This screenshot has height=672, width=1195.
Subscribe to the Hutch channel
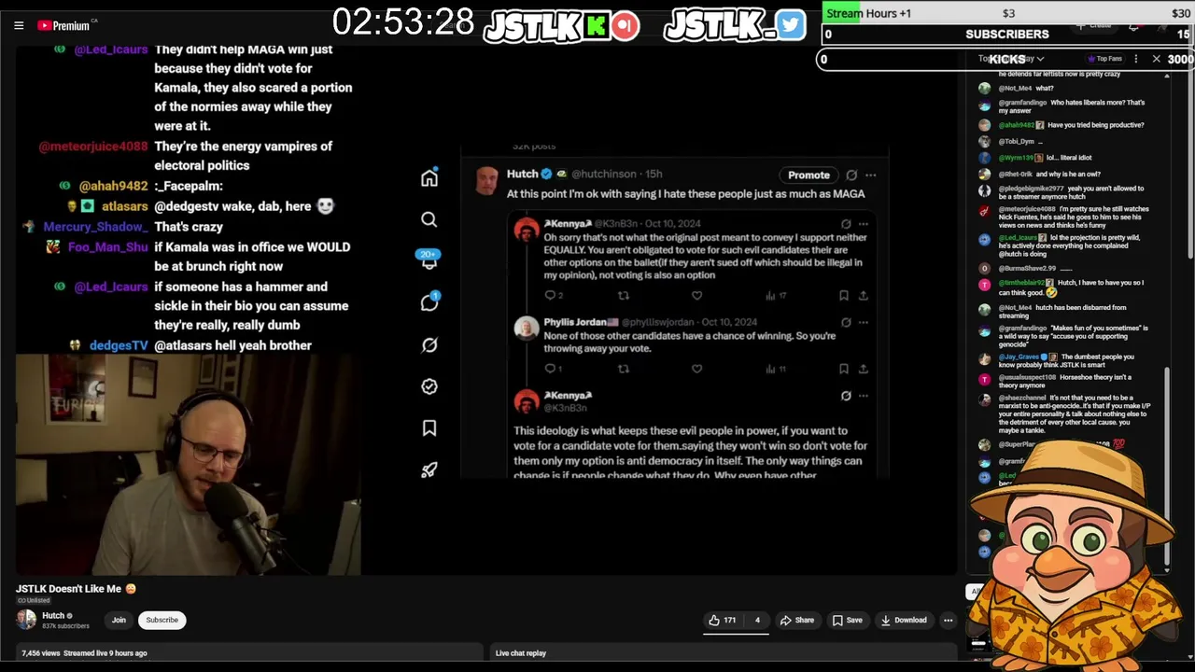(x=162, y=620)
